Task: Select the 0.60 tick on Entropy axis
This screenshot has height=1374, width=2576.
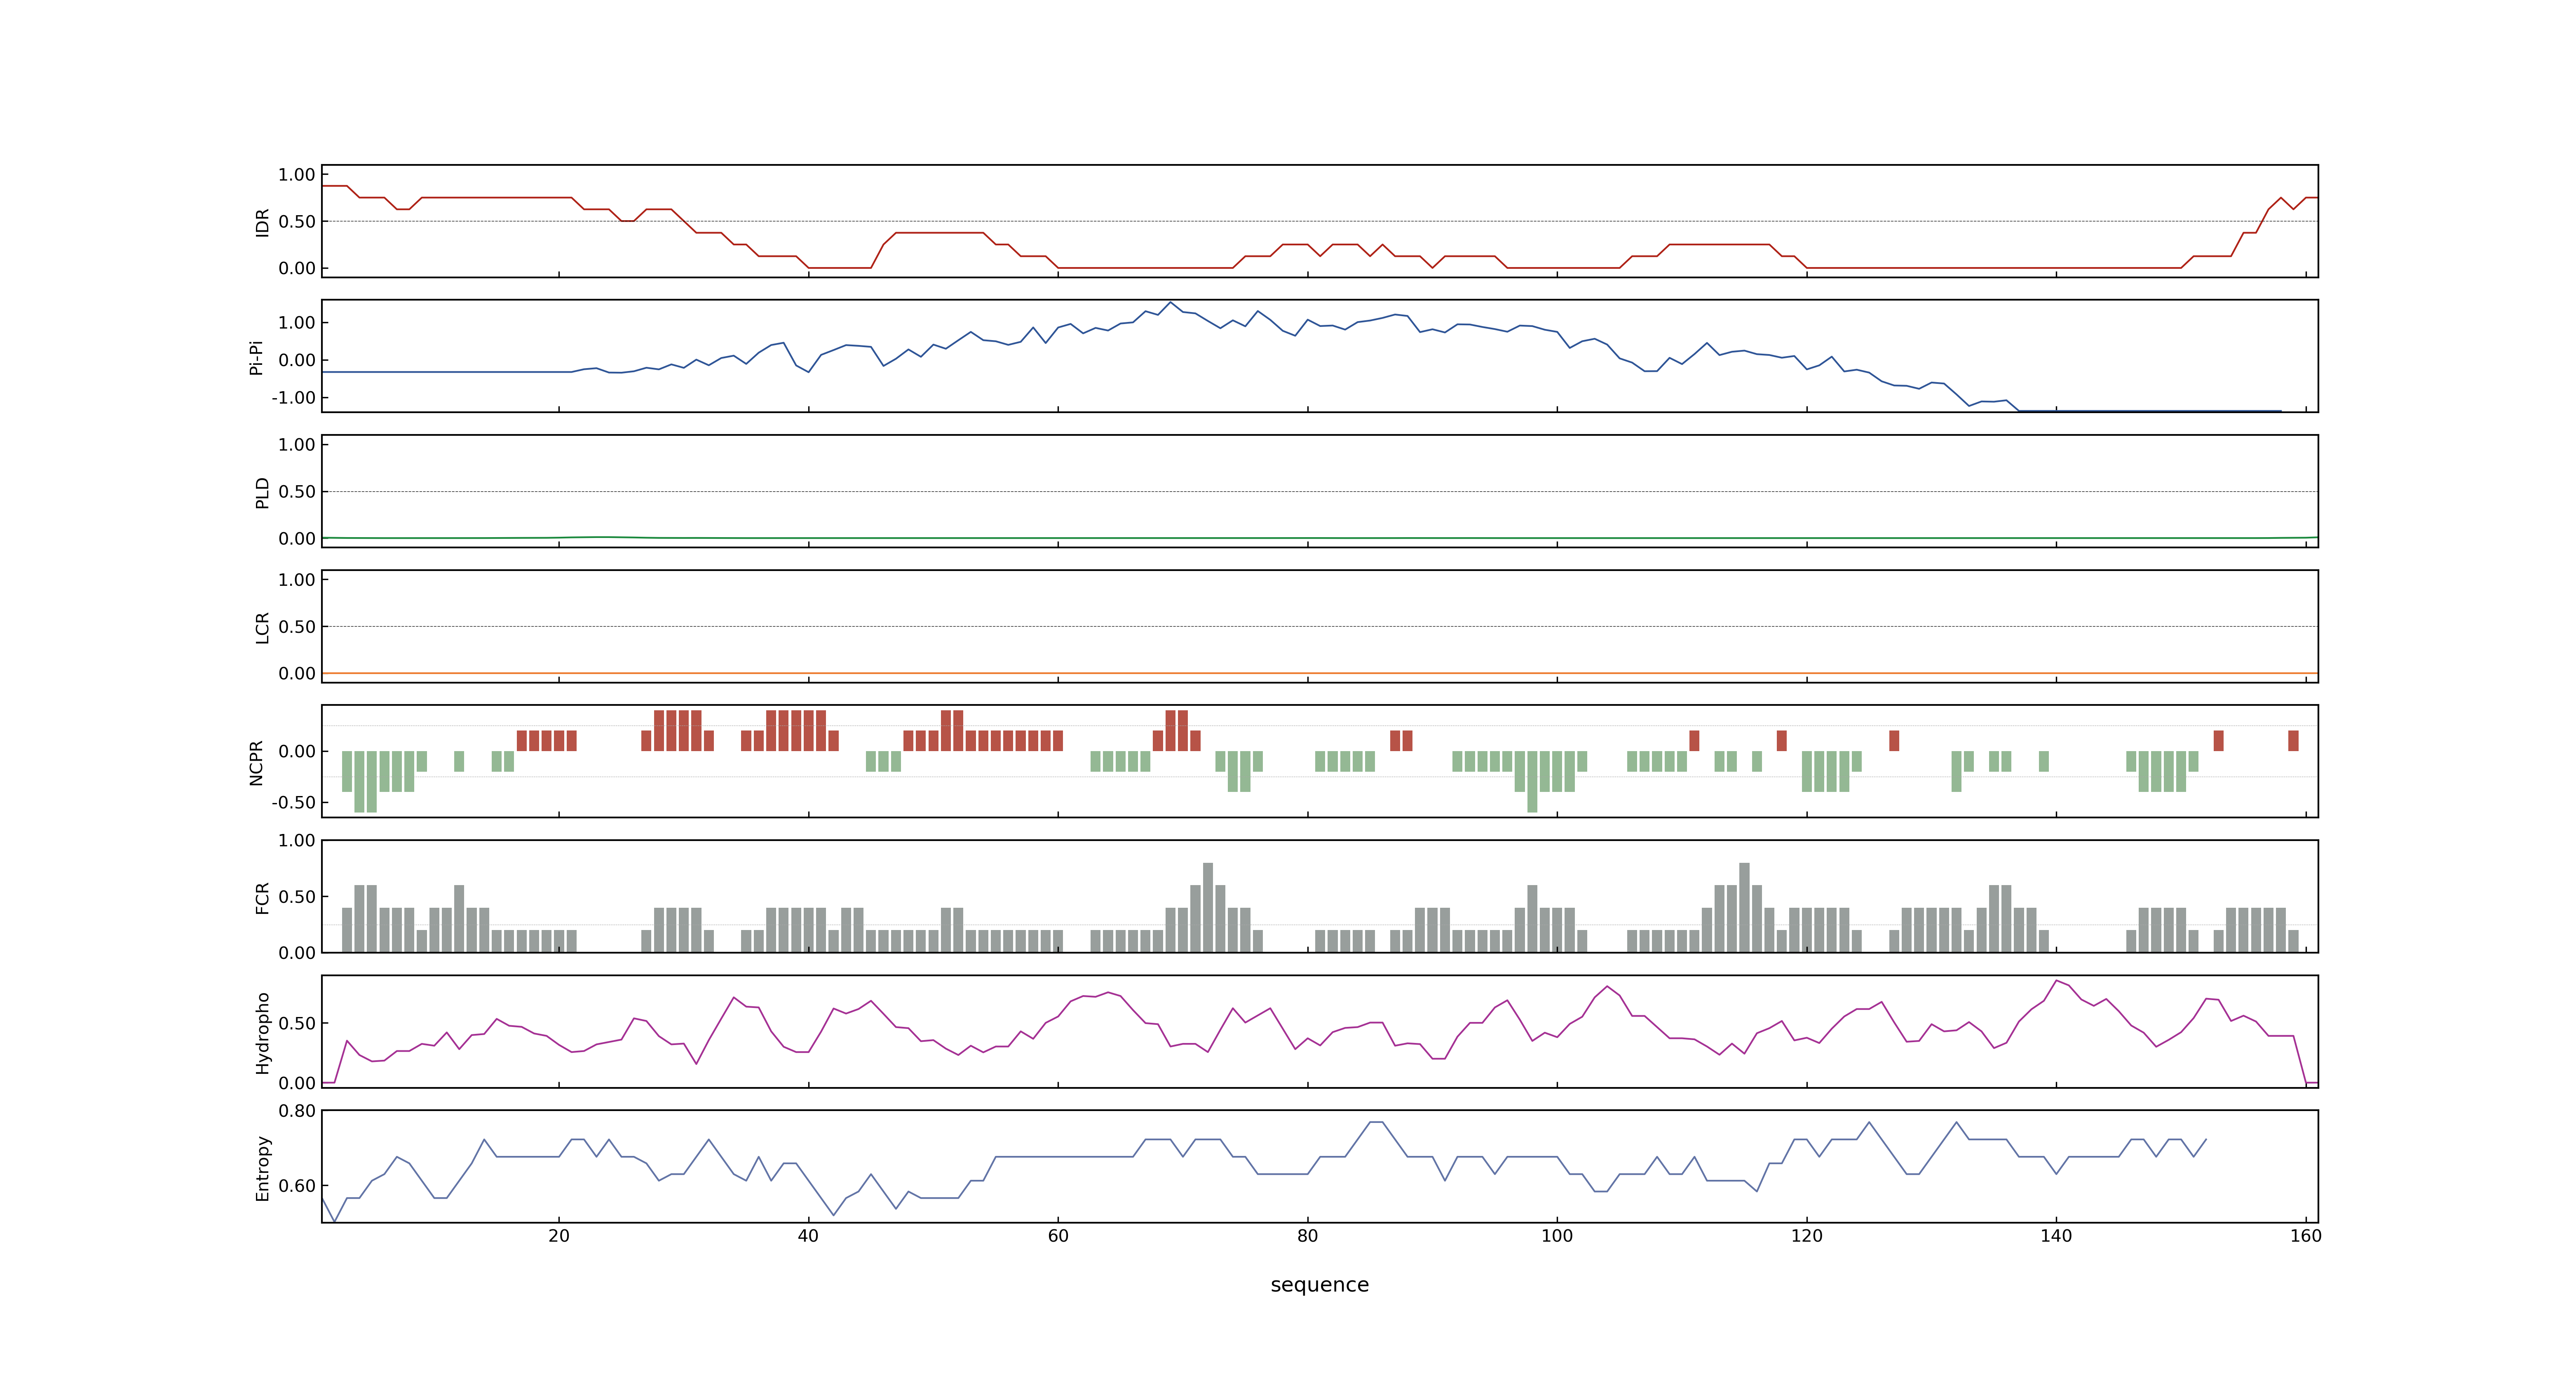Action: coord(297,1185)
